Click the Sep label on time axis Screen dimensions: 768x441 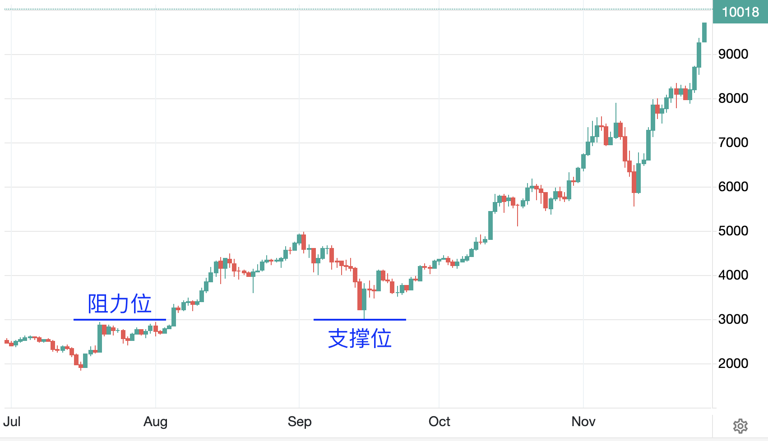tap(300, 422)
